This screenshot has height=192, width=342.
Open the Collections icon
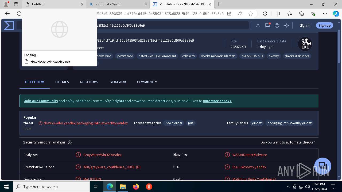[x=301, y=14]
